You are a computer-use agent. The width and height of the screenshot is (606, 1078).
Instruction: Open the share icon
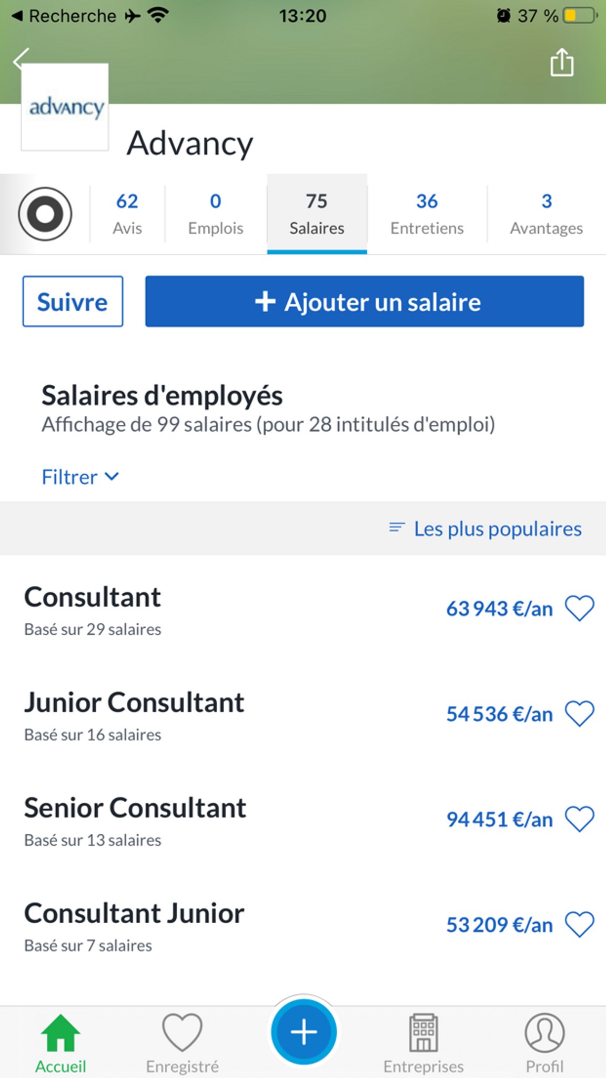pos(562,62)
